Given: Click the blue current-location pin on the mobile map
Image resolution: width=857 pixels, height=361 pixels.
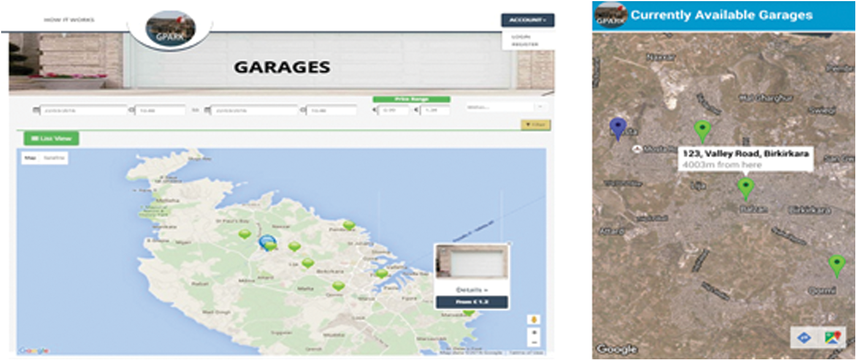Looking at the screenshot, I should click(618, 129).
